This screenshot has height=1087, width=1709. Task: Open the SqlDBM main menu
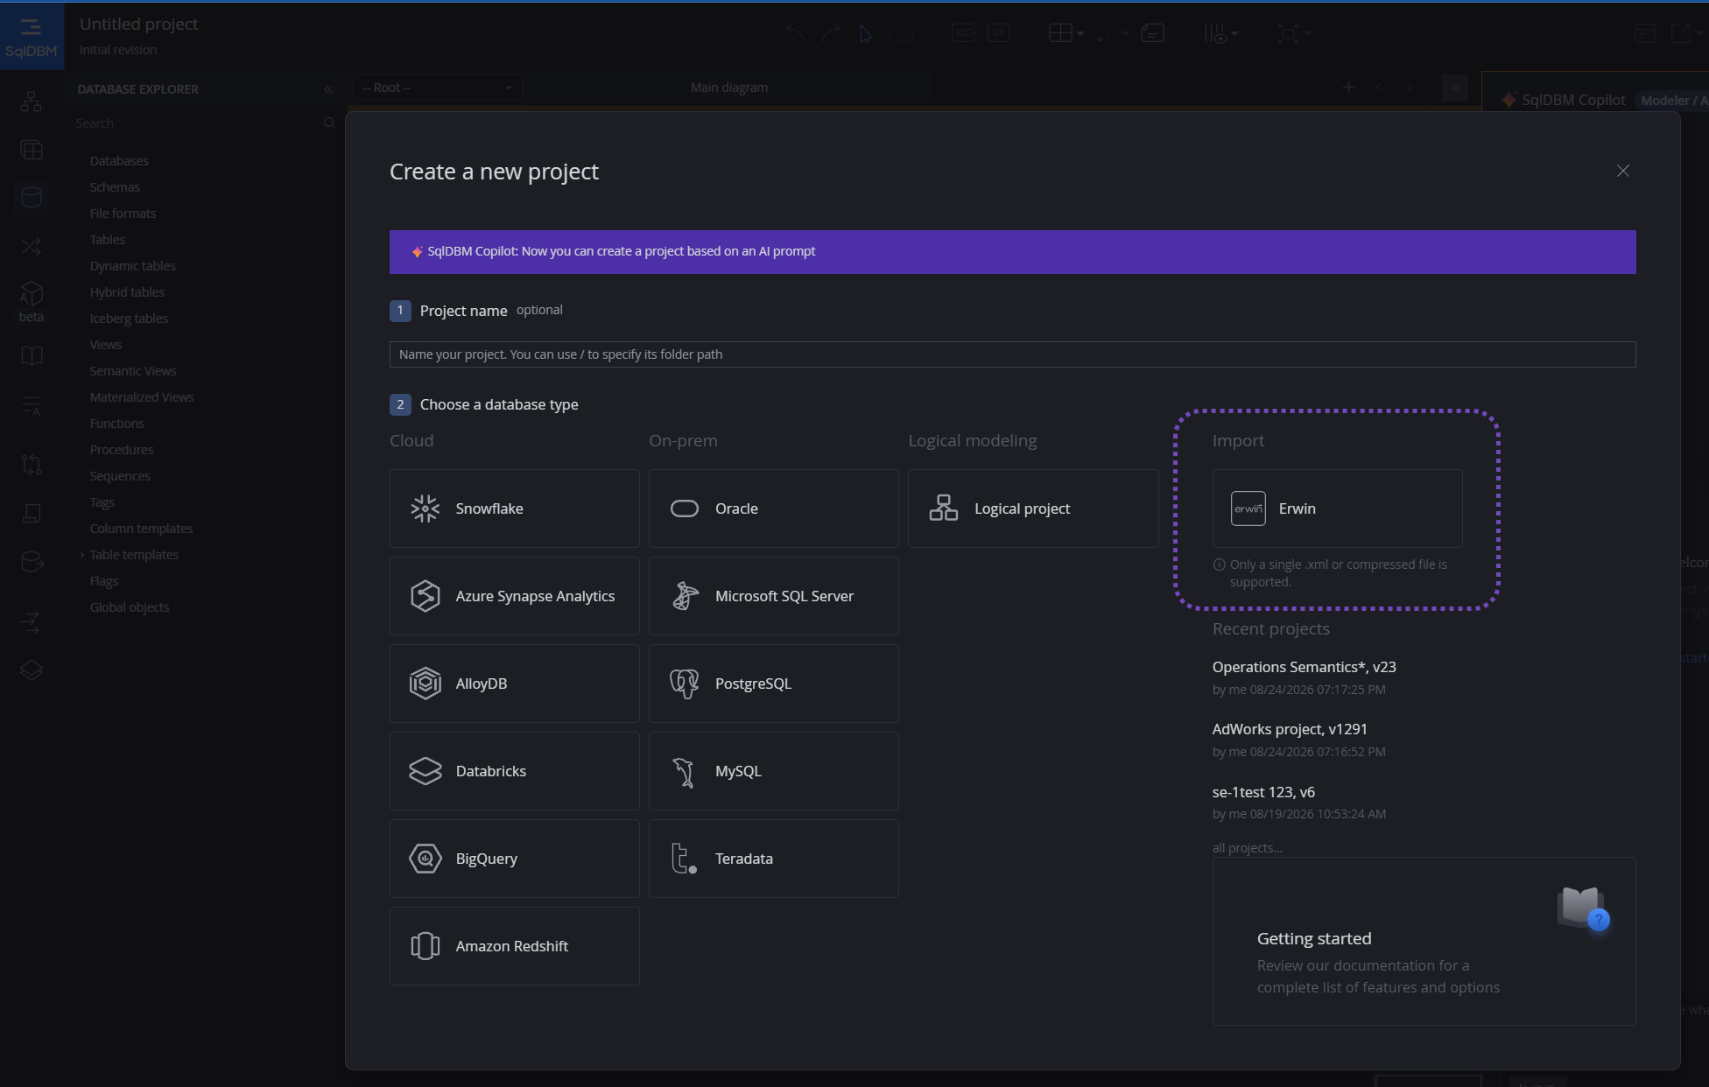pyautogui.click(x=32, y=36)
